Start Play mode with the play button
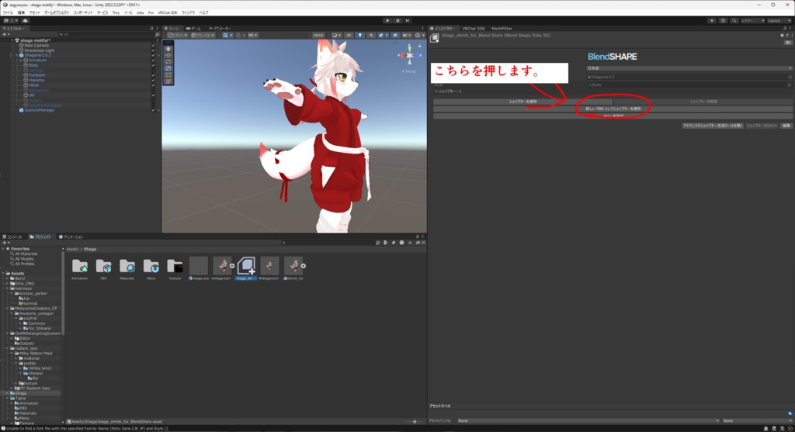This screenshot has width=795, height=432. click(387, 21)
